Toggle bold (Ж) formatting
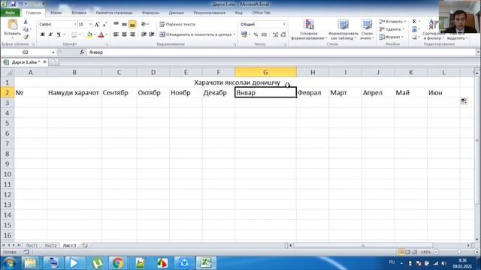The image size is (481, 270). pyautogui.click(x=42, y=34)
